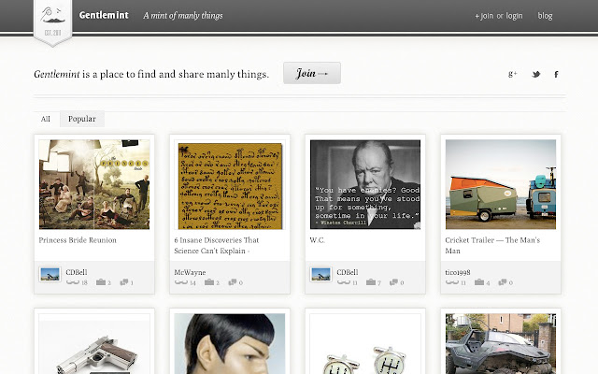Screen dimensions: 598x374
Task: Open the Twitter bird icon
Action: (536, 74)
